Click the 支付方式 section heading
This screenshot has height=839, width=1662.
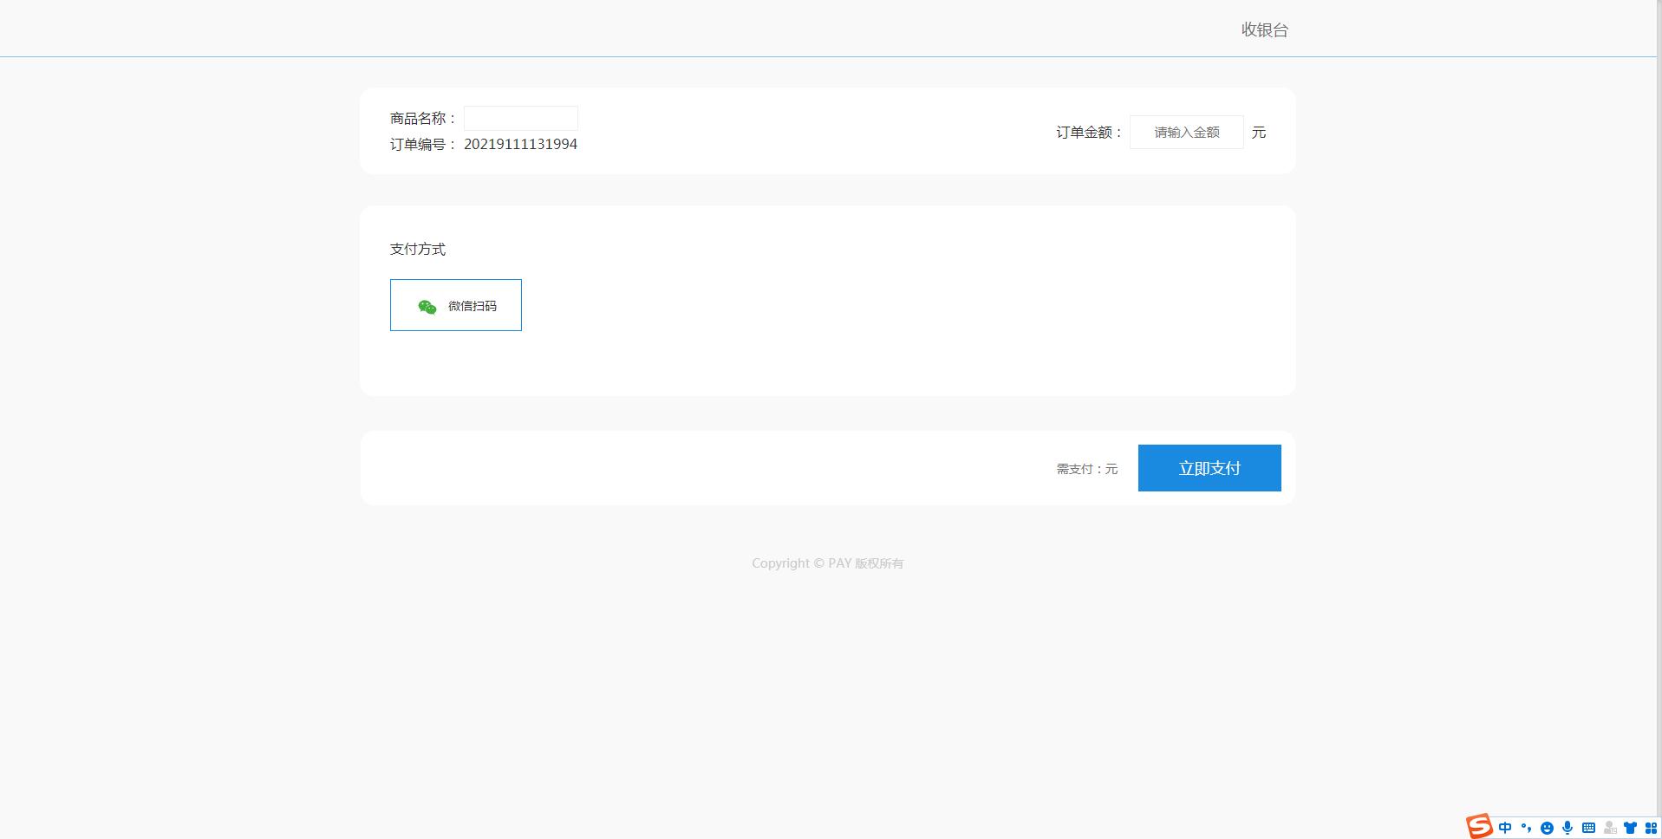pos(418,249)
